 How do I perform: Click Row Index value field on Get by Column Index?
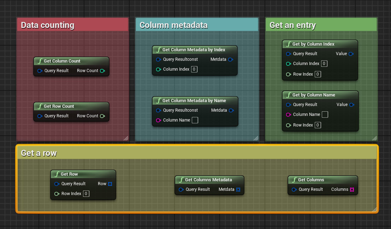(x=318, y=74)
